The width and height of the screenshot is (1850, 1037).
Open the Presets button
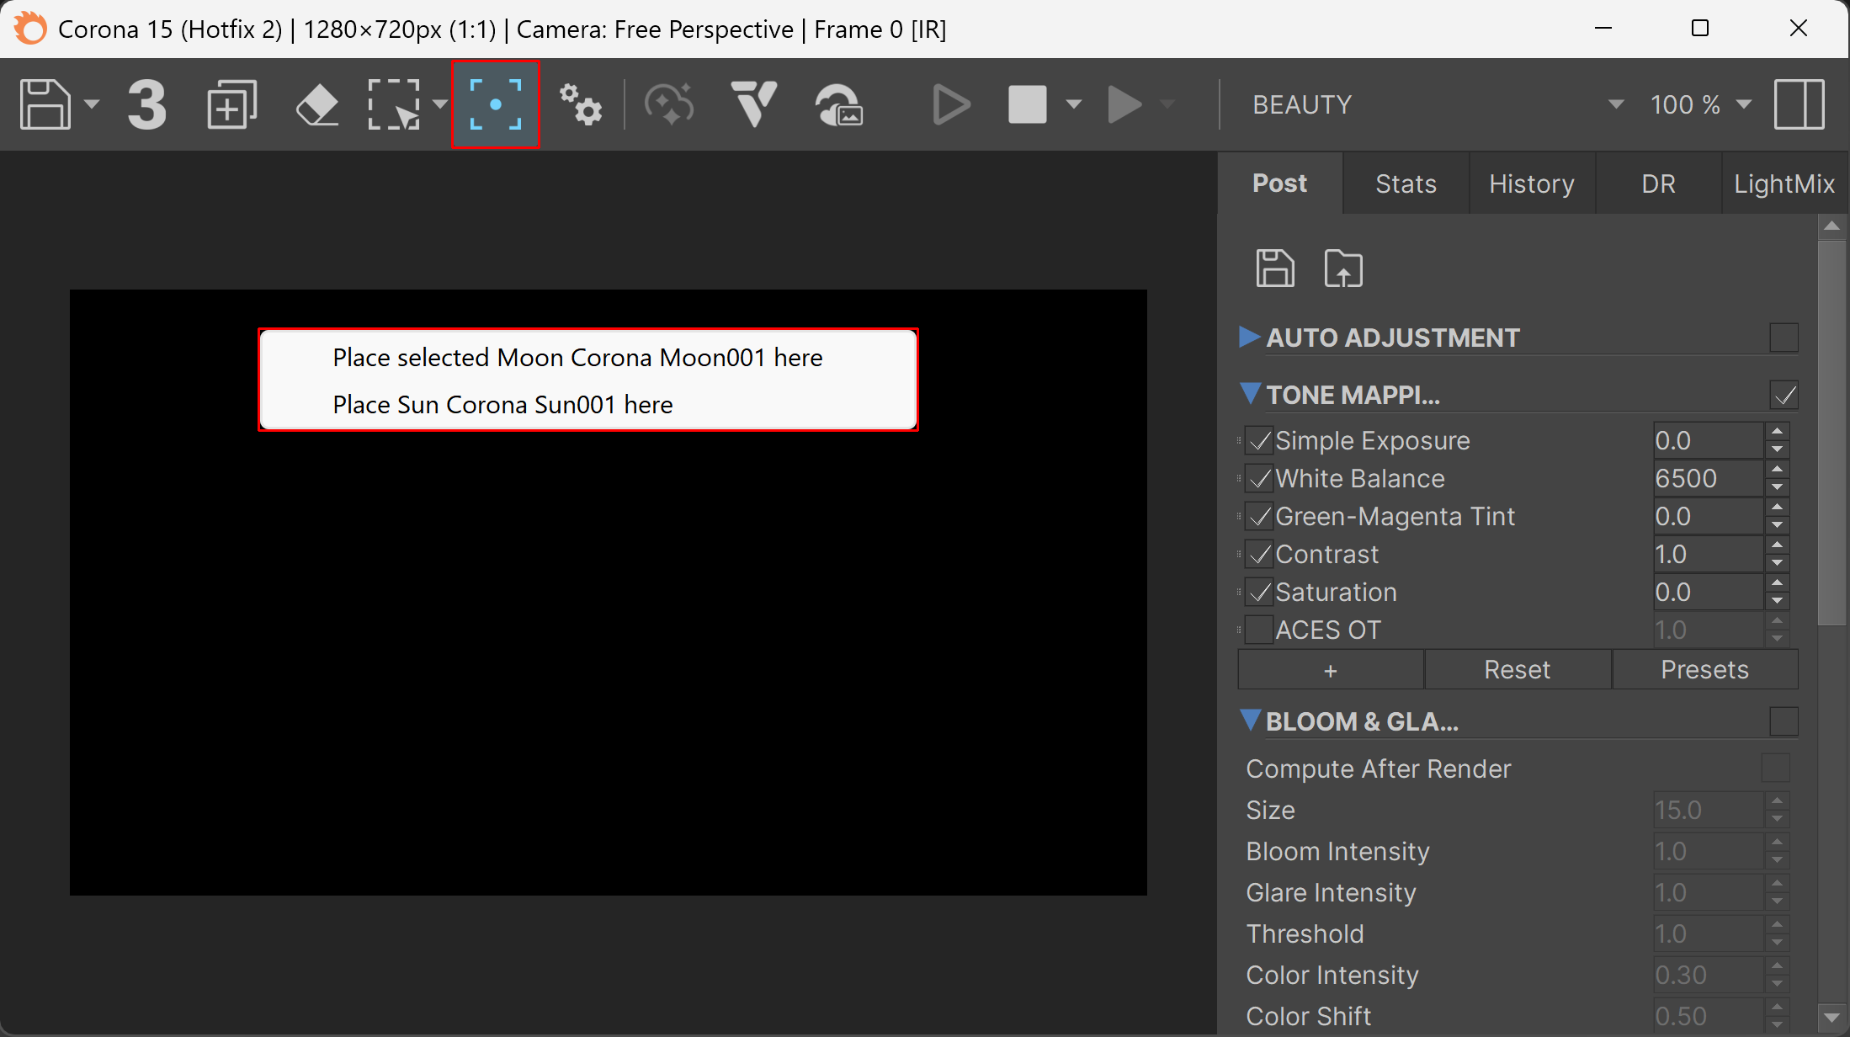pos(1705,669)
